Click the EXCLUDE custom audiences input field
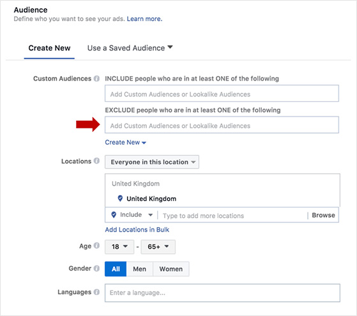Screen dimensions: 357x316 point(222,125)
